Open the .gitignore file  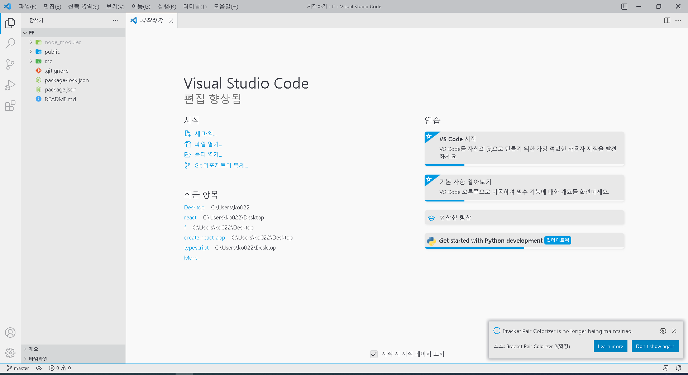[73, 71]
